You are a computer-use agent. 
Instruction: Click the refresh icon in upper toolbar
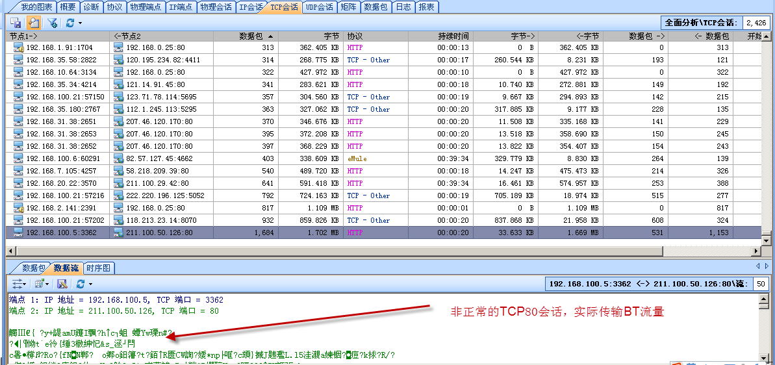click(x=70, y=23)
